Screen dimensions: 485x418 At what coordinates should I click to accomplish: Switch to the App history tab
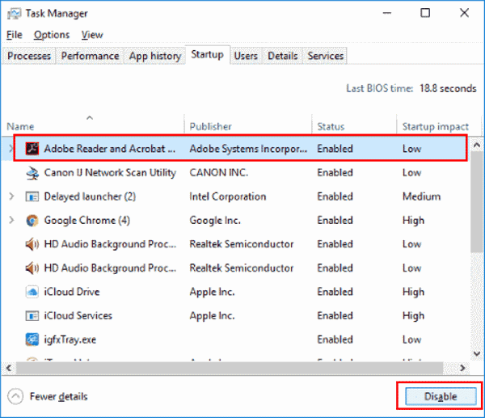(155, 56)
